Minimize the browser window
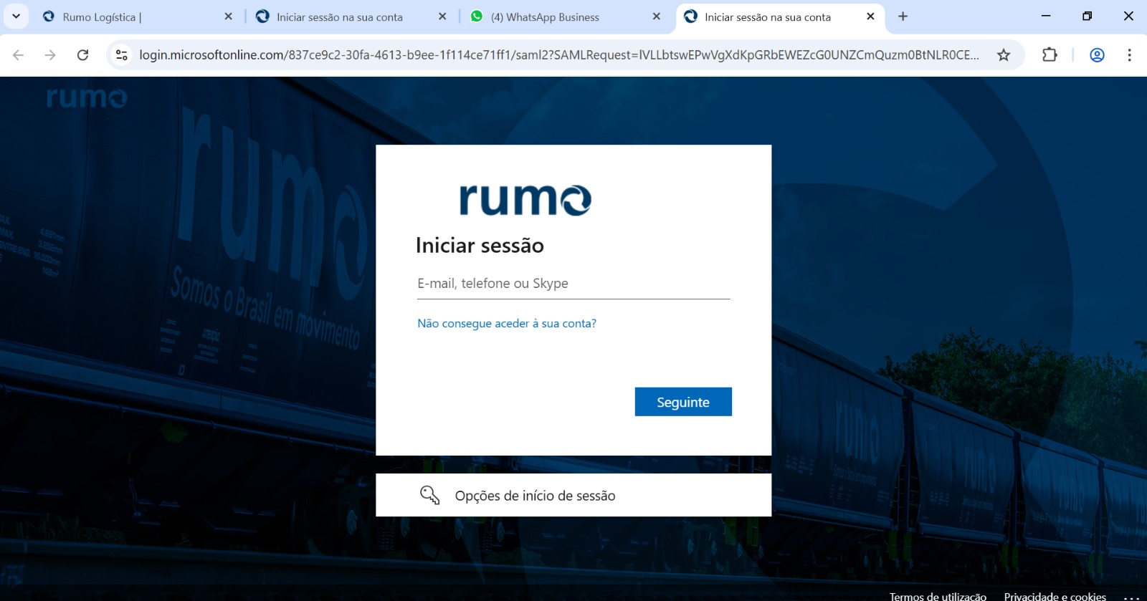The image size is (1147, 601). tap(1046, 16)
